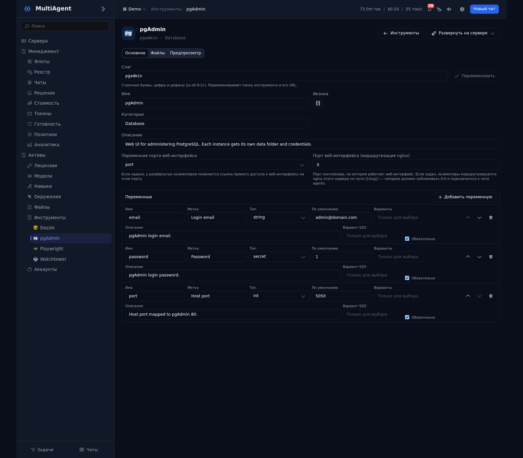
Task: Open type dropdown showing int
Action: click(279, 296)
